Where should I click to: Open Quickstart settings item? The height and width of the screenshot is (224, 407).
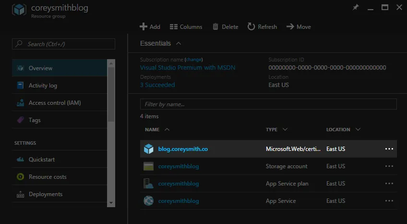pyautogui.click(x=60, y=159)
